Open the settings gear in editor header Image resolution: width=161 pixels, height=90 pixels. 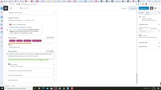coord(151,8)
